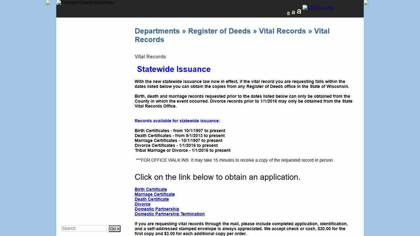Click the broken image icon on right edge
420x236 pixels.
(366, 3)
